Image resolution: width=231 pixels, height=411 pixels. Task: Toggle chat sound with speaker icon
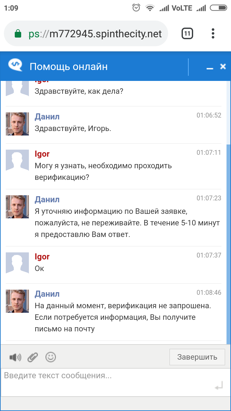click(15, 357)
